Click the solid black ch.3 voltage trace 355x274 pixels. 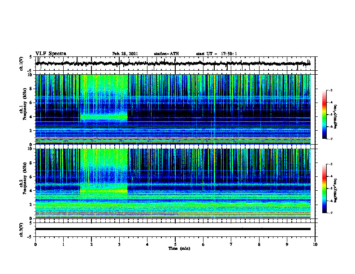click(173, 229)
